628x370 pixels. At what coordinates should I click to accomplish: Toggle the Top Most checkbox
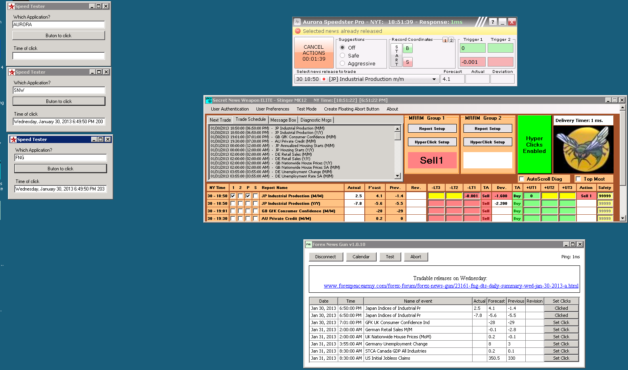578,179
